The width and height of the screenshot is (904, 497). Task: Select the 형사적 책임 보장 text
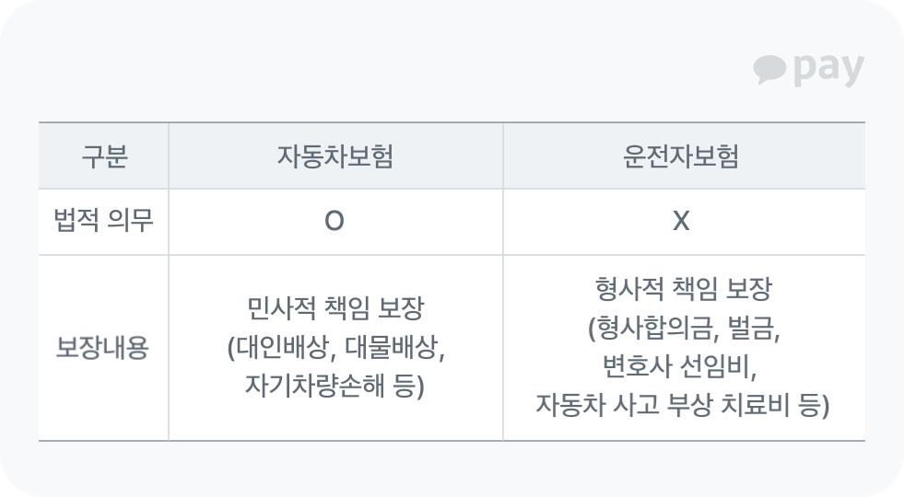pos(681,290)
